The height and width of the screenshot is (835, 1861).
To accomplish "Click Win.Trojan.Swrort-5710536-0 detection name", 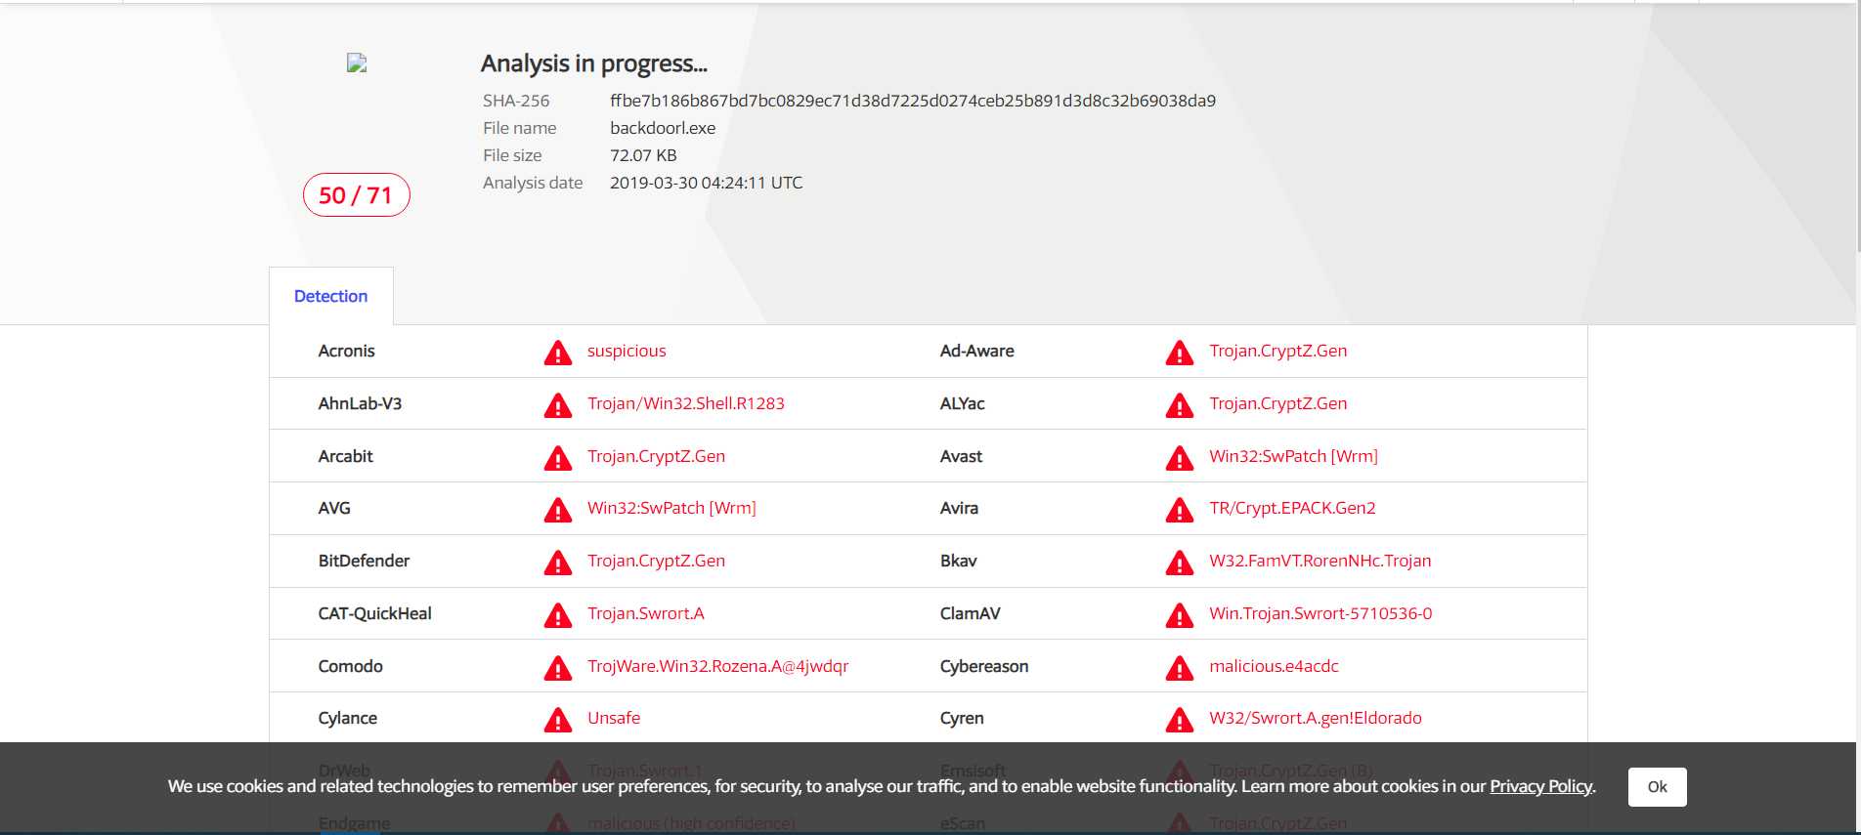I will pos(1320,613).
